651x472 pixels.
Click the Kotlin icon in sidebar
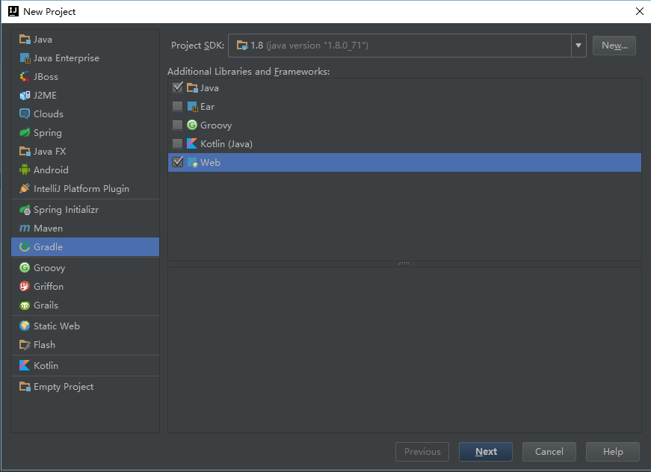25,365
